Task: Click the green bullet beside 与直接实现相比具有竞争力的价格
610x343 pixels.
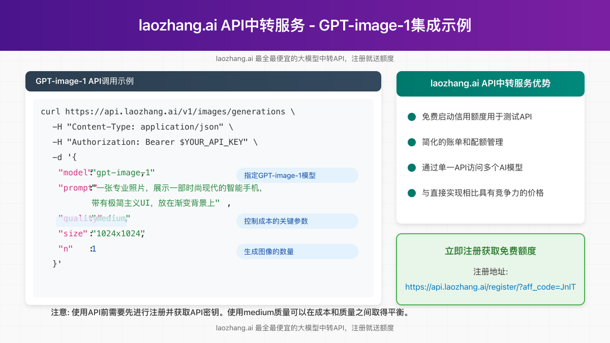Action: click(412, 193)
